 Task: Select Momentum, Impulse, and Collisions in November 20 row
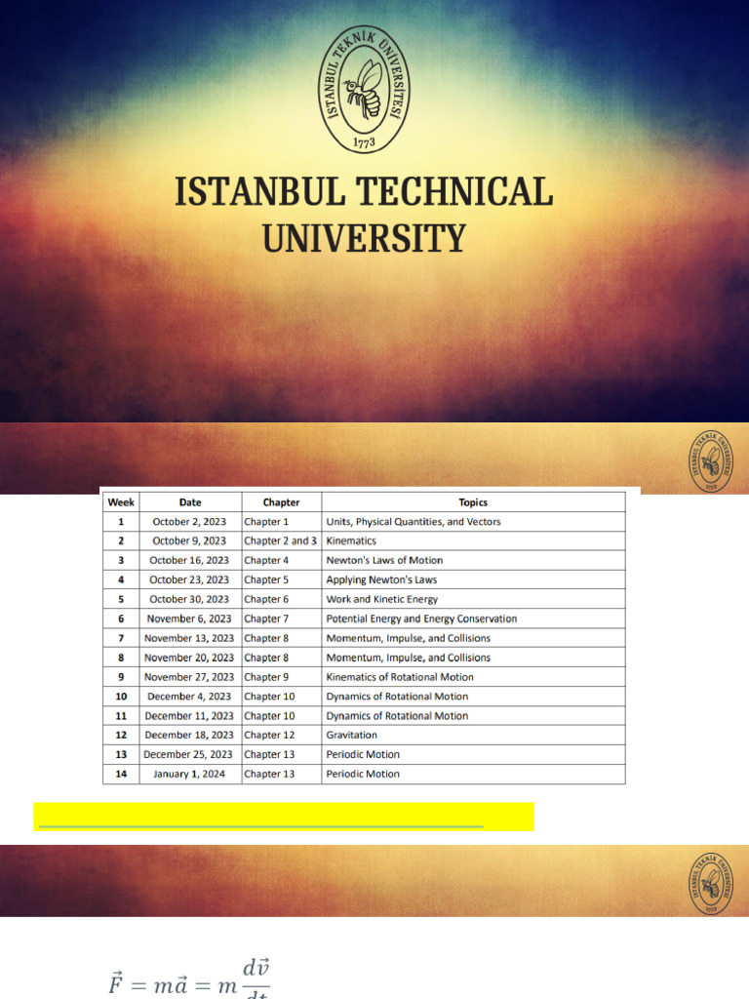tap(409, 658)
